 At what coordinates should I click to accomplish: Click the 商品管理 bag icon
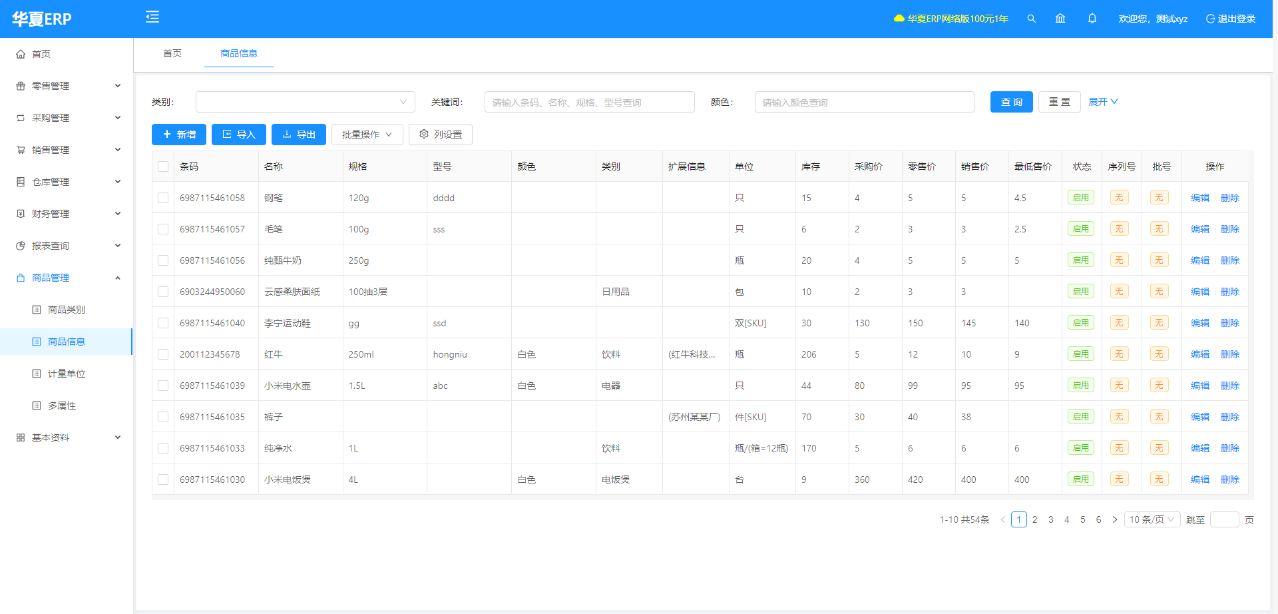pos(21,278)
